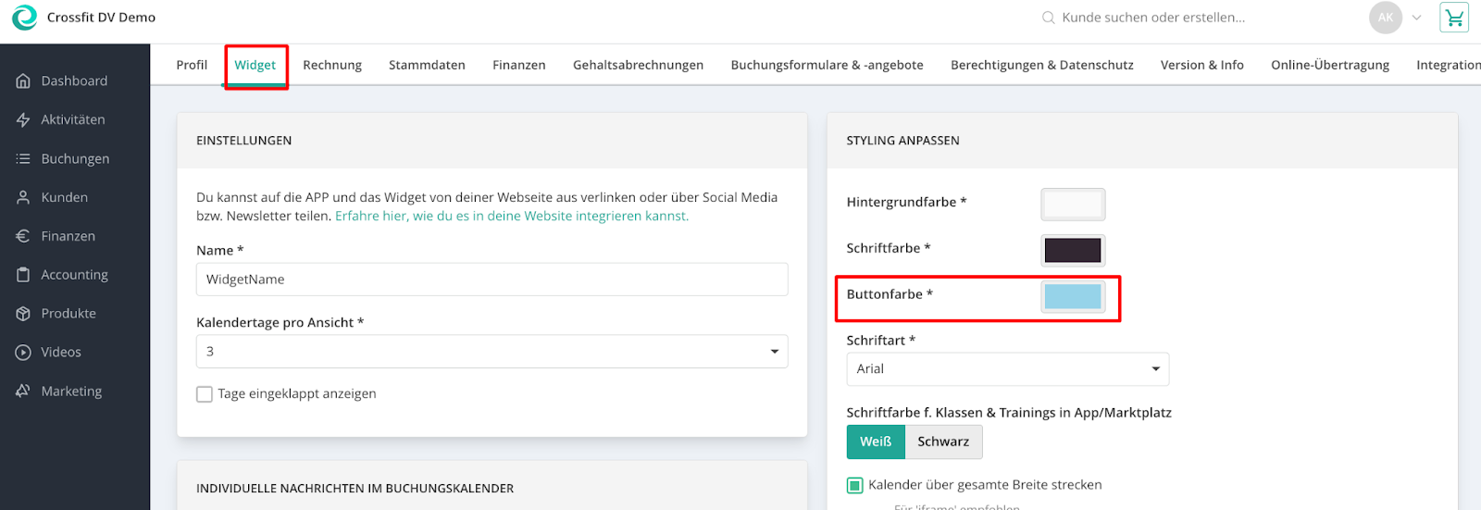This screenshot has height=510, width=1481.
Task: Open the Online-Übertragung tab
Action: 1329,65
